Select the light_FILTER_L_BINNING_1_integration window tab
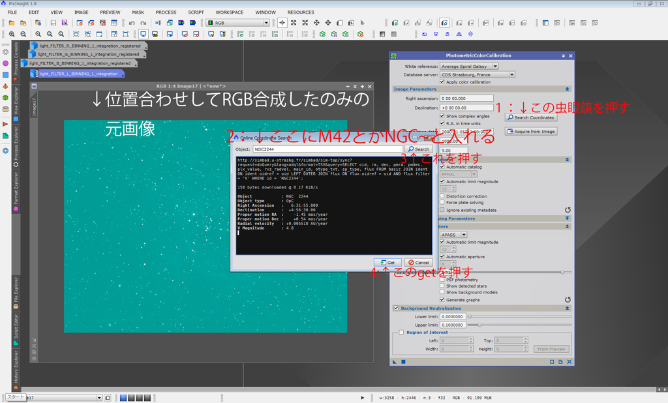 coord(77,74)
